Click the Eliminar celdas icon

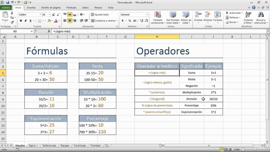[208, 15]
